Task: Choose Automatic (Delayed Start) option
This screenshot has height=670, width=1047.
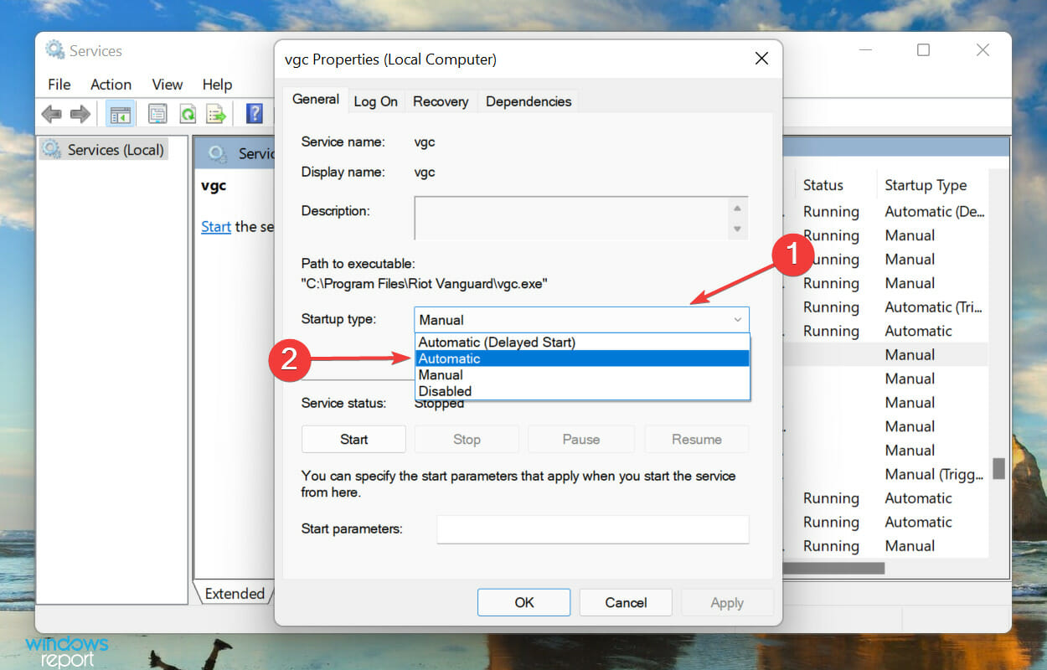Action: 582,343
